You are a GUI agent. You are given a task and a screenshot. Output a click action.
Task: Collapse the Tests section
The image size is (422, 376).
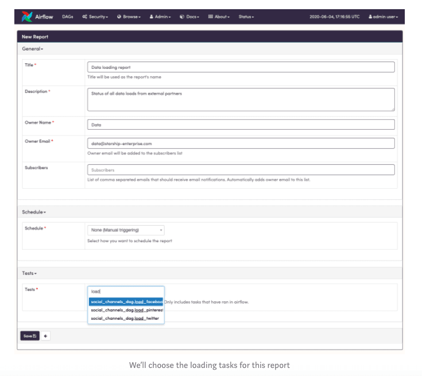[29, 273]
